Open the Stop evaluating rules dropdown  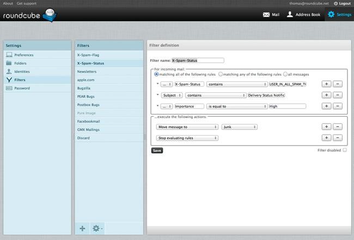pos(187,138)
